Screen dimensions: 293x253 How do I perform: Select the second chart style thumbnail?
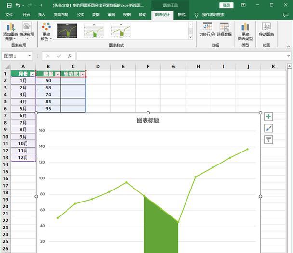click(94, 31)
